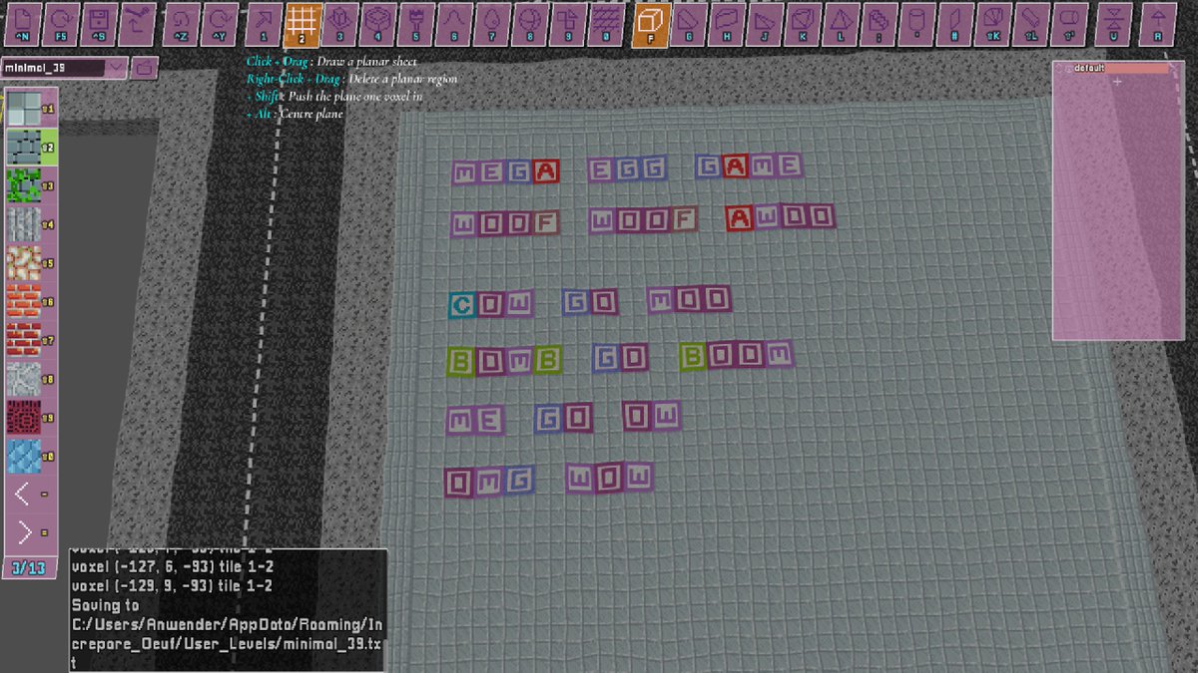Click the Save floppy icon (^S)
The width and height of the screenshot is (1198, 673).
[98, 24]
